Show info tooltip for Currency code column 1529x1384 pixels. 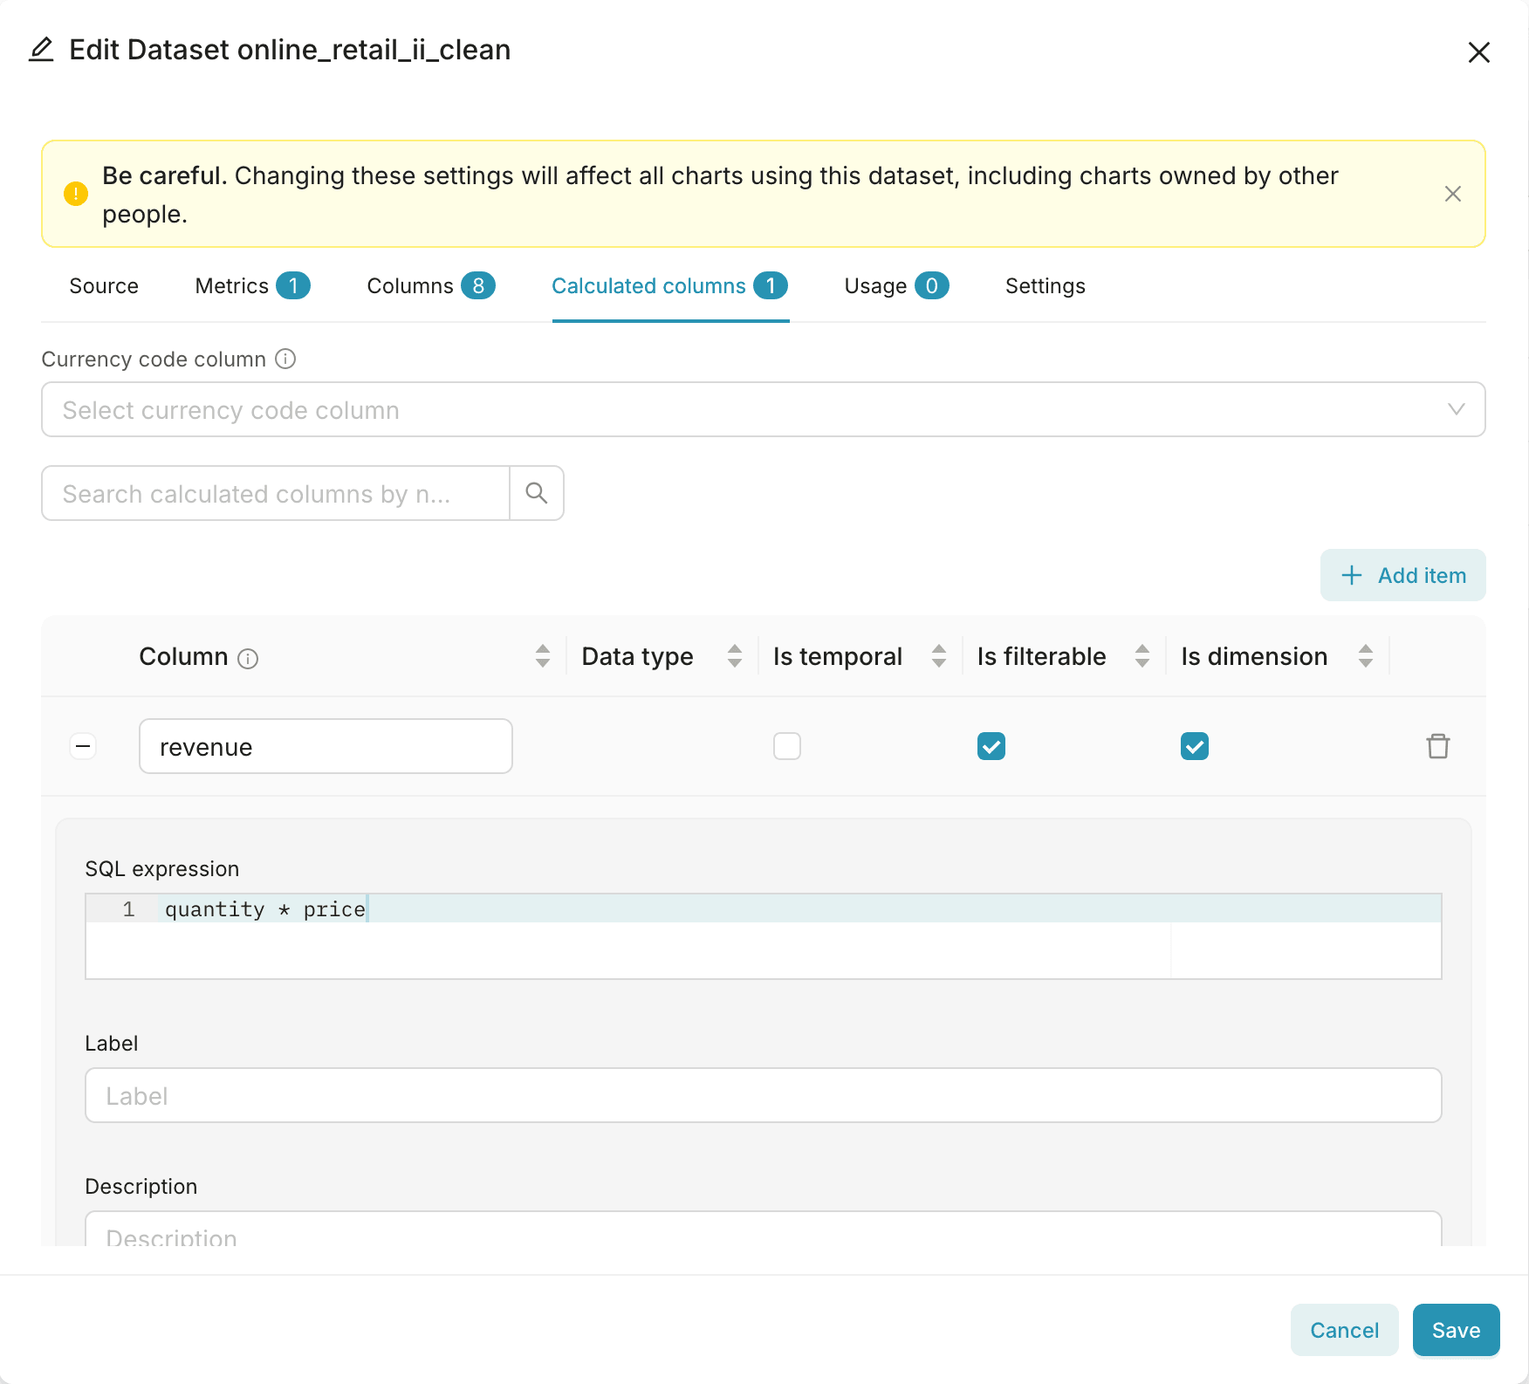[x=285, y=359]
